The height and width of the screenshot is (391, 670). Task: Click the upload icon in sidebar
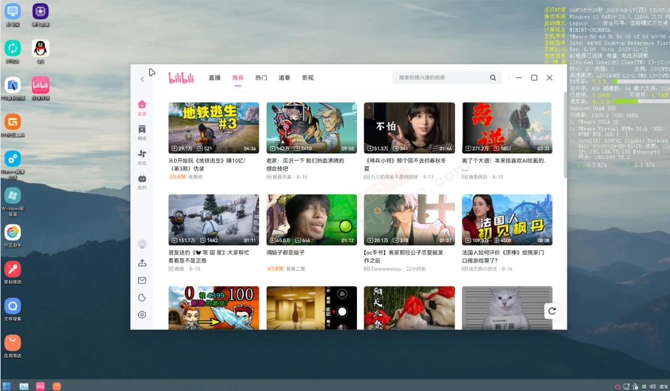pyautogui.click(x=142, y=263)
